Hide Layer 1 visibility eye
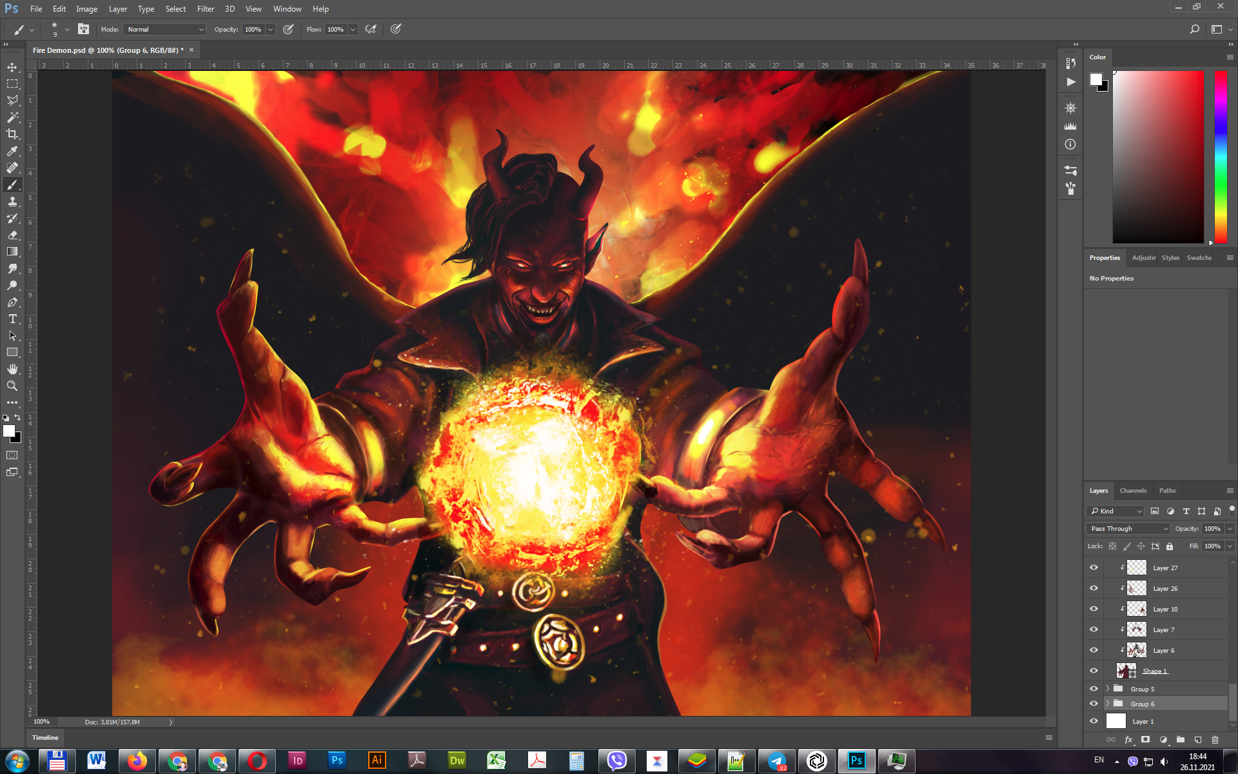The image size is (1238, 774). 1094,721
